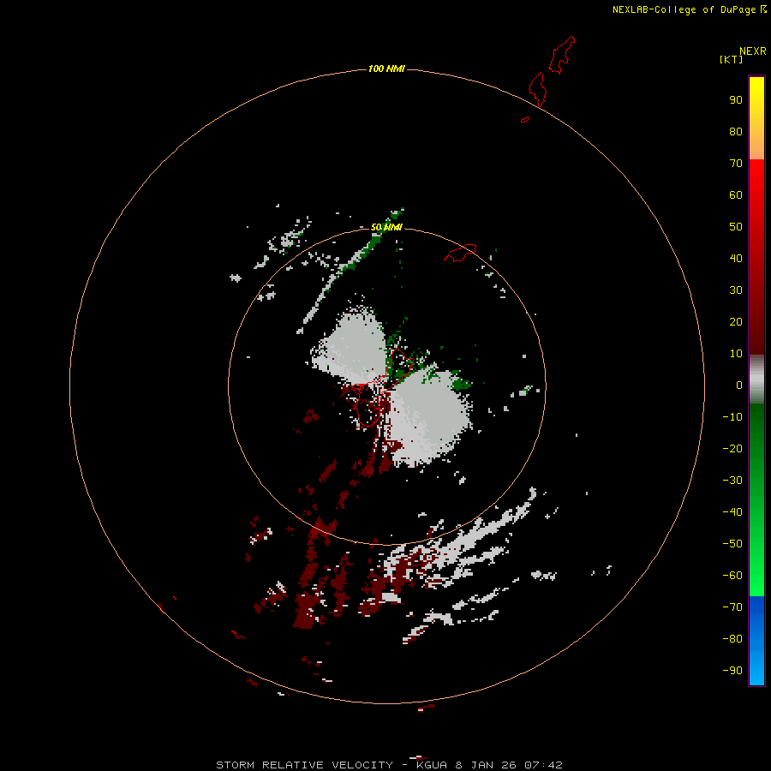Screen dimensions: 771x771
Task: Select the 100 NMI range ring label
Action: (386, 69)
